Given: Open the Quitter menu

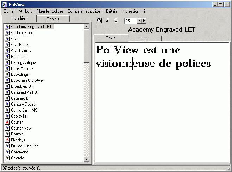Looking at the screenshot, I should pyautogui.click(x=9, y=11).
